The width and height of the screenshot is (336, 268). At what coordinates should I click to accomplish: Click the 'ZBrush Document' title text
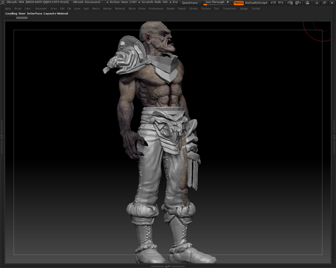[87, 2]
